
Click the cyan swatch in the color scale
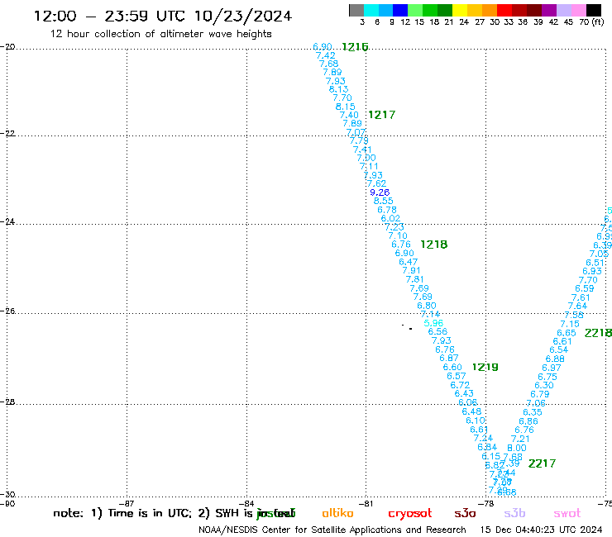point(371,10)
